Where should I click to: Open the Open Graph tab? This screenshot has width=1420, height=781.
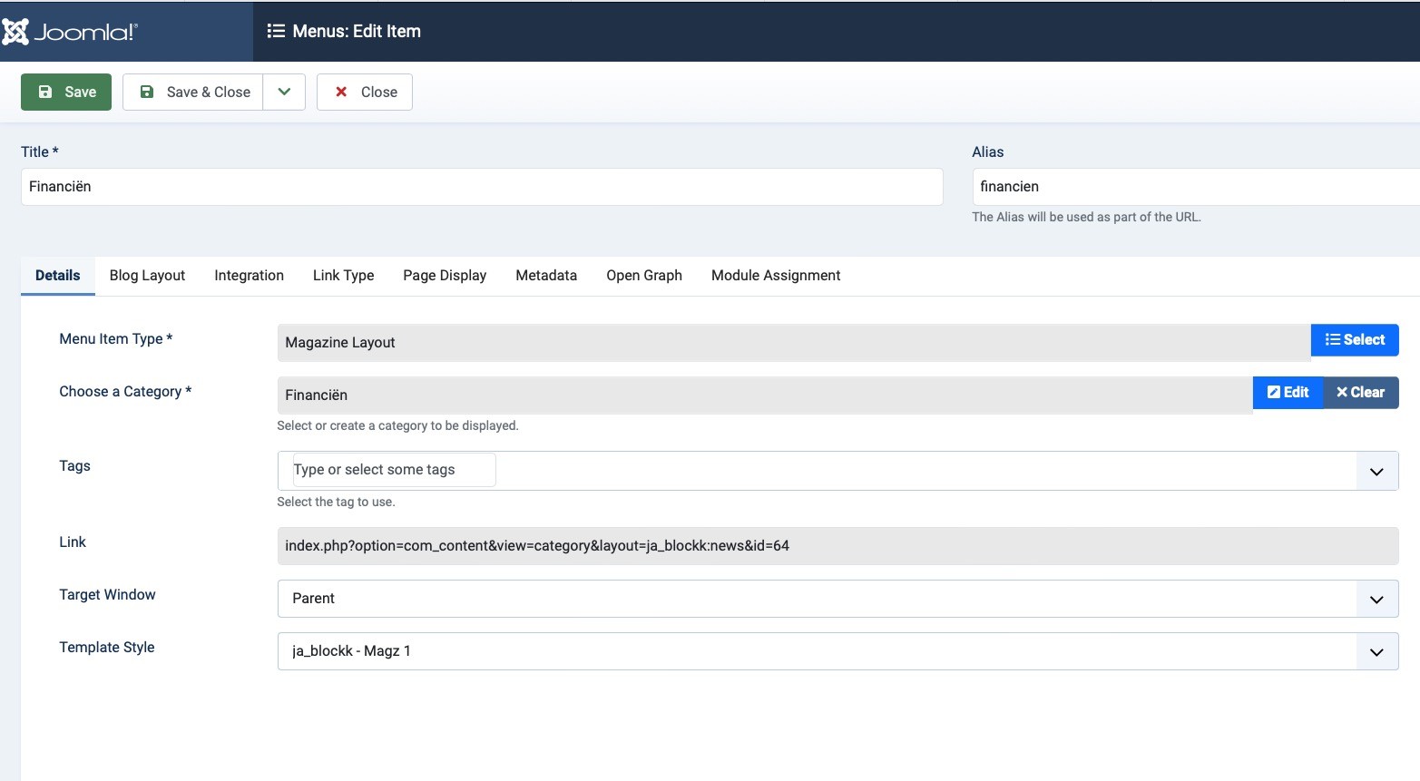tap(644, 276)
